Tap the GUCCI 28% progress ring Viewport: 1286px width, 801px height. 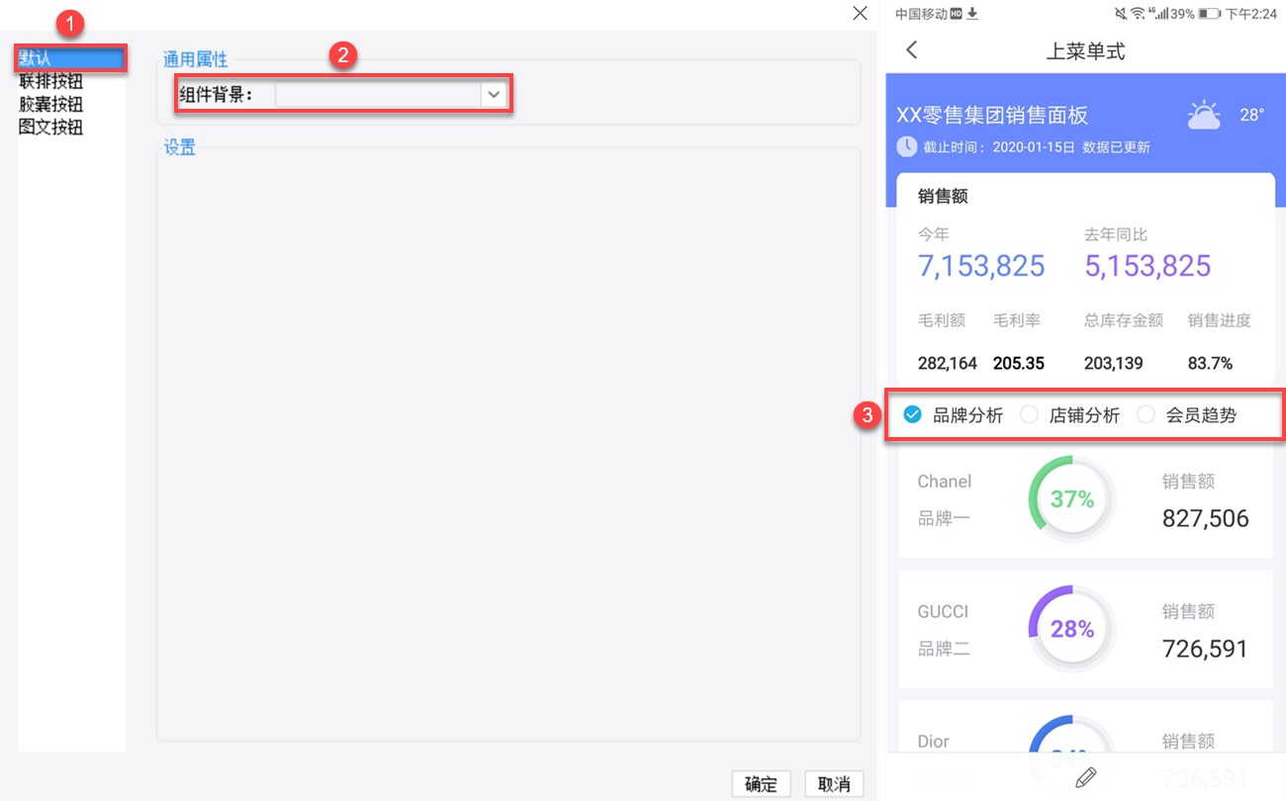point(1071,629)
